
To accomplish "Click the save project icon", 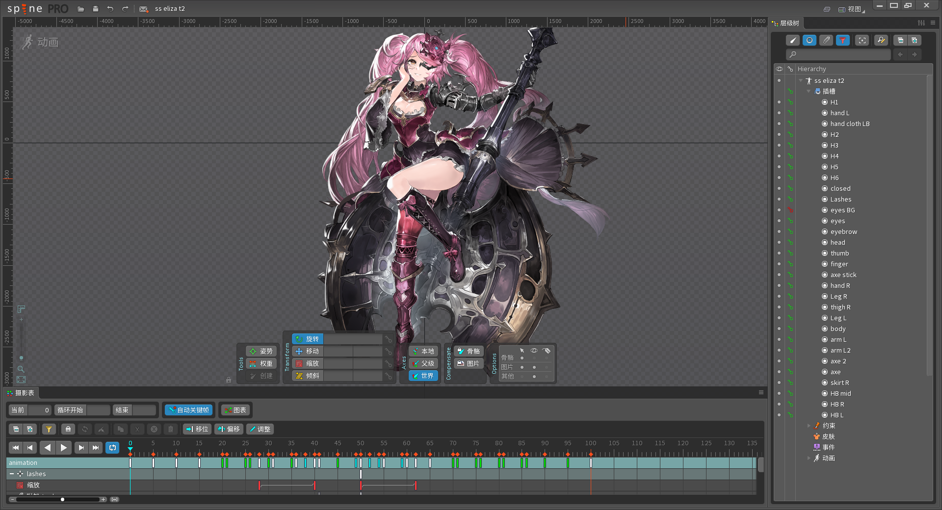I will pos(96,9).
